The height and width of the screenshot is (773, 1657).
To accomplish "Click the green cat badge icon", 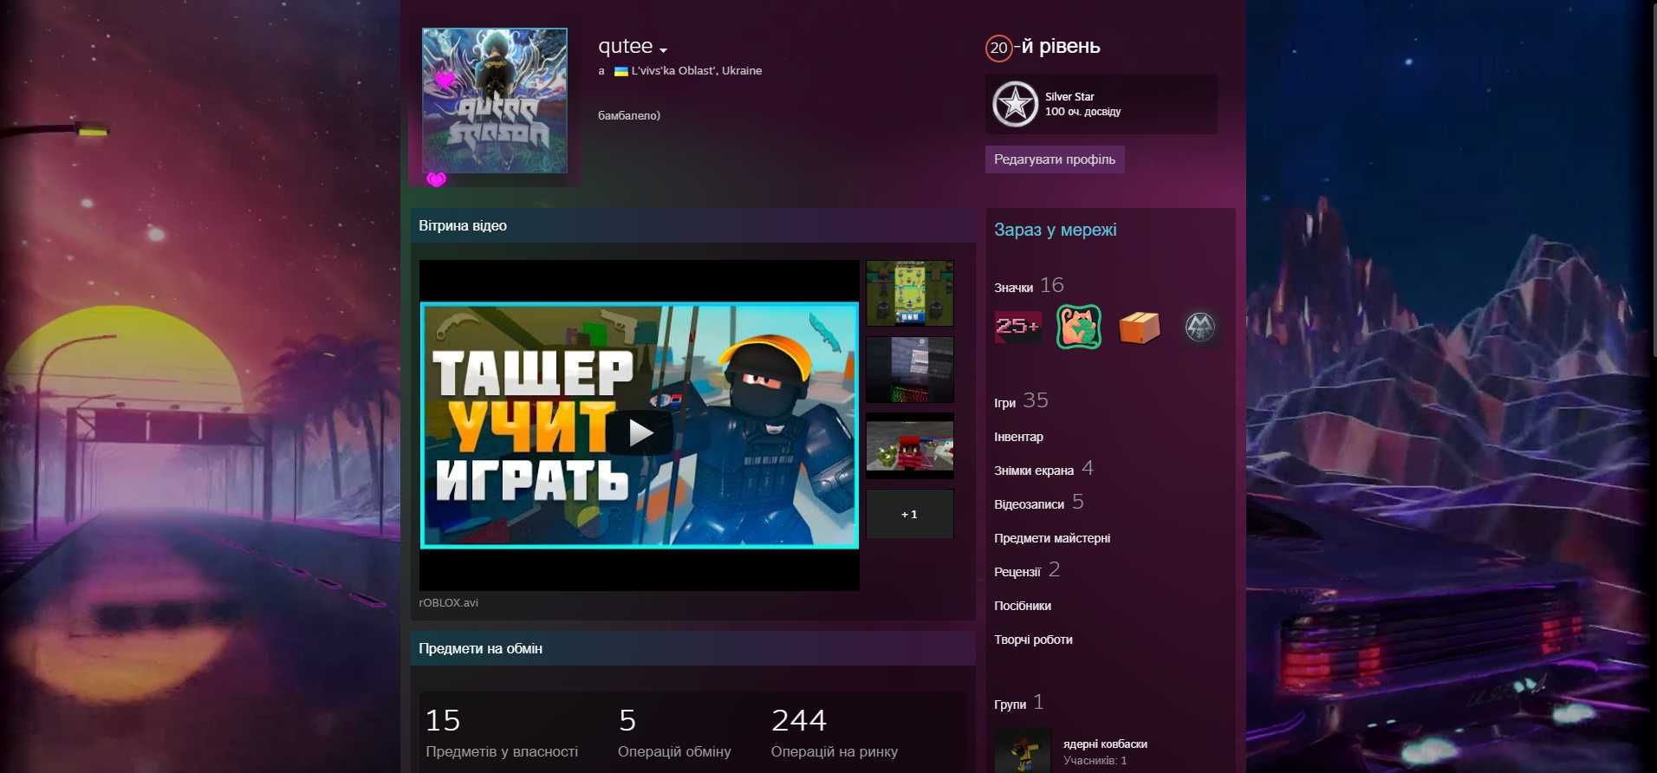I will 1079,327.
